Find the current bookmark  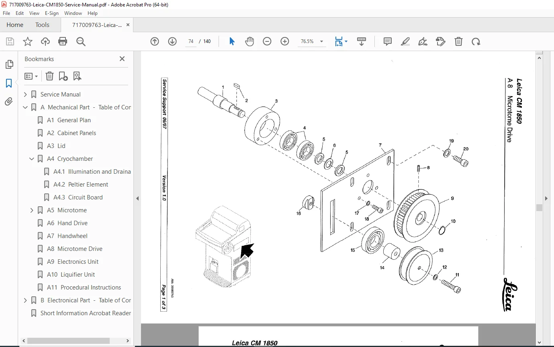77,76
